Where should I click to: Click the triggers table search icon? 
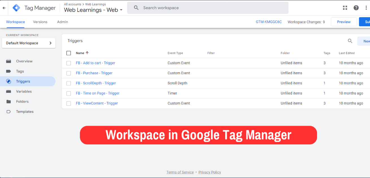coord(350,41)
